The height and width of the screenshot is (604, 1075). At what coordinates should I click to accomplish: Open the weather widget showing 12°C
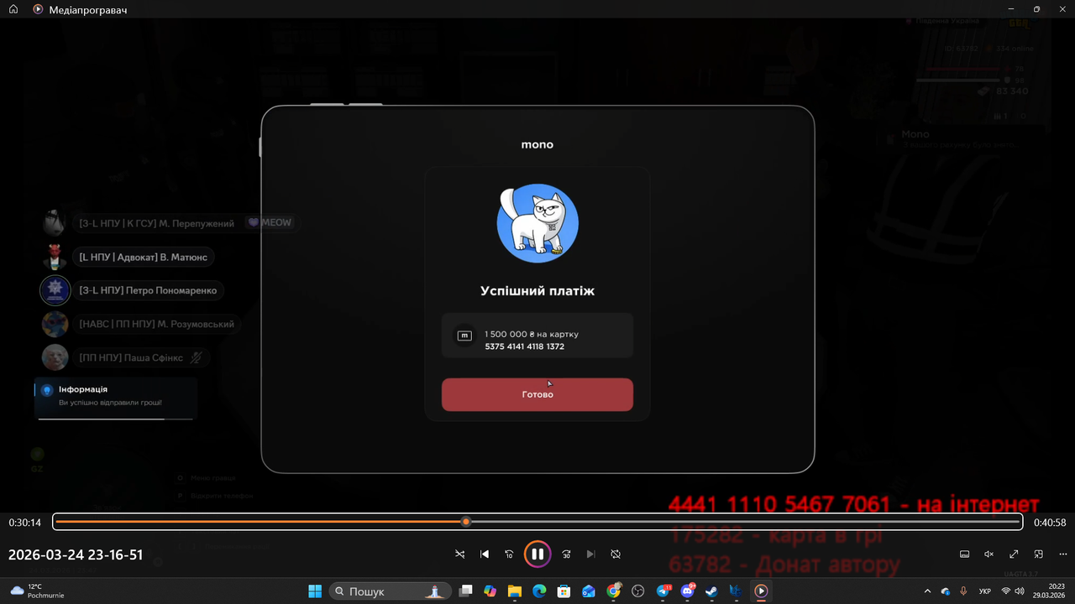(38, 591)
